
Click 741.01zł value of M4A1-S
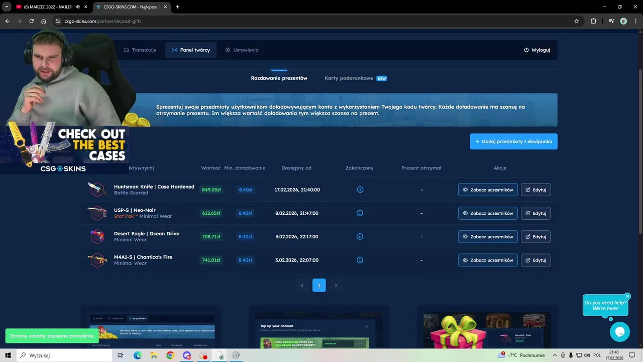[211, 260]
